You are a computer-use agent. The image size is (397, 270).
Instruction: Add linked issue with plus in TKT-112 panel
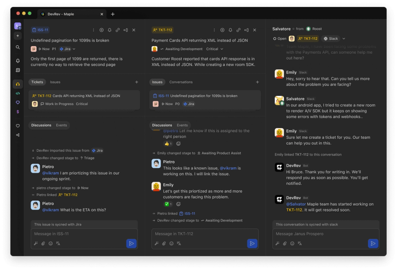pos(257,82)
